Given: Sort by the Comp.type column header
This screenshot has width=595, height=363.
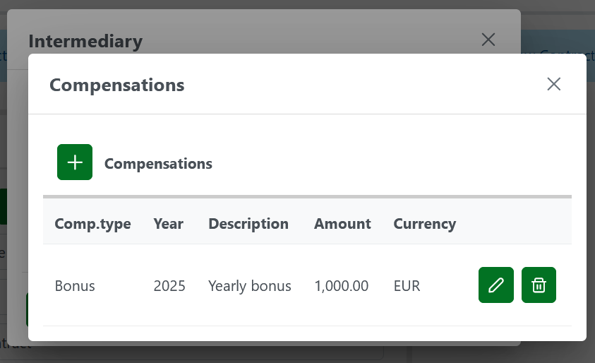Looking at the screenshot, I should click(x=92, y=224).
